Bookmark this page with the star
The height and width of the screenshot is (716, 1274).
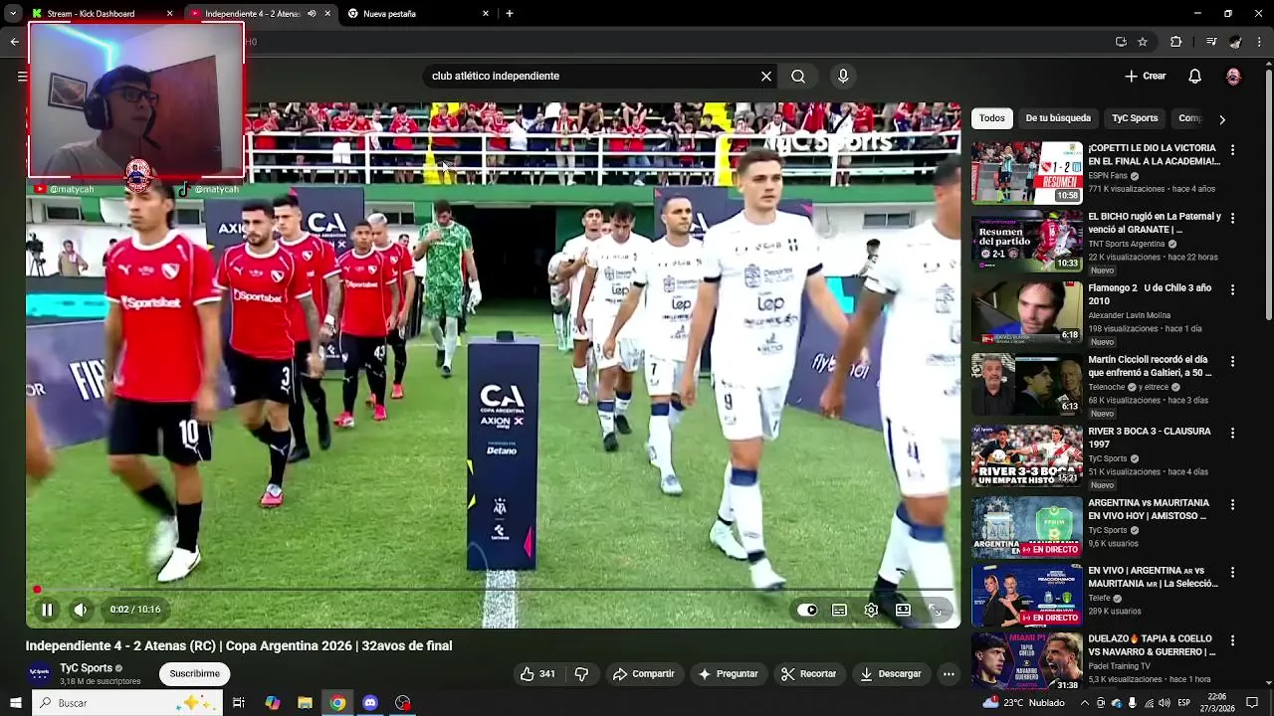point(1143,42)
